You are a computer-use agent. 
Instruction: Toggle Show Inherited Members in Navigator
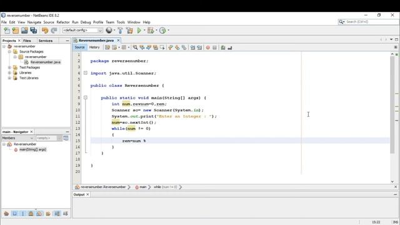click(6, 214)
